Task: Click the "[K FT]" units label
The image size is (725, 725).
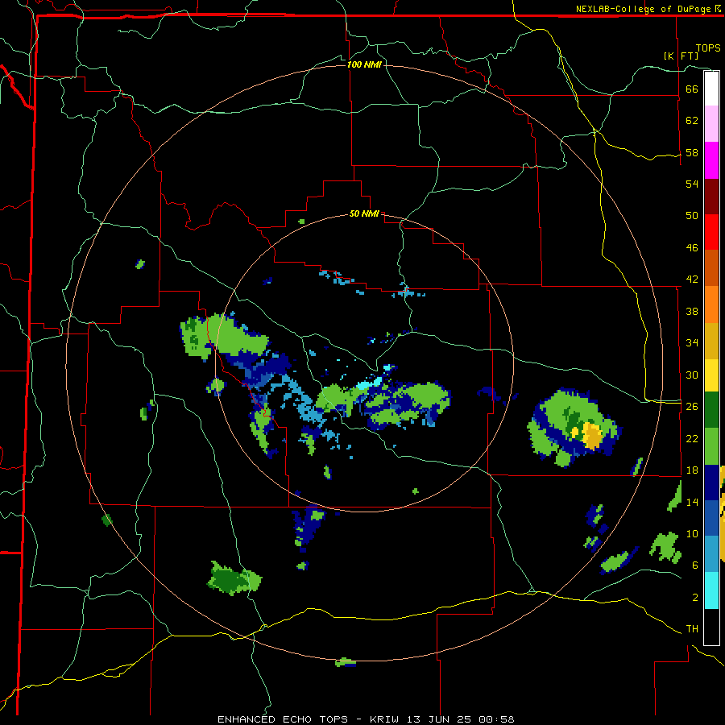Action: [x=681, y=56]
